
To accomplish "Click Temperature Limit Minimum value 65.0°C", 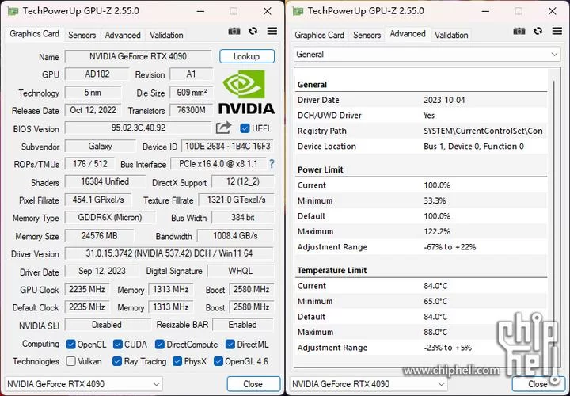I will tap(435, 302).
